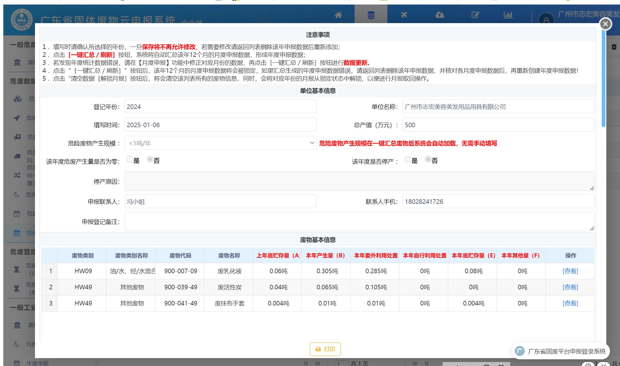This screenshot has width=620, height=366.
Task: Click the cloud upload icon in header
Action: coord(440,15)
